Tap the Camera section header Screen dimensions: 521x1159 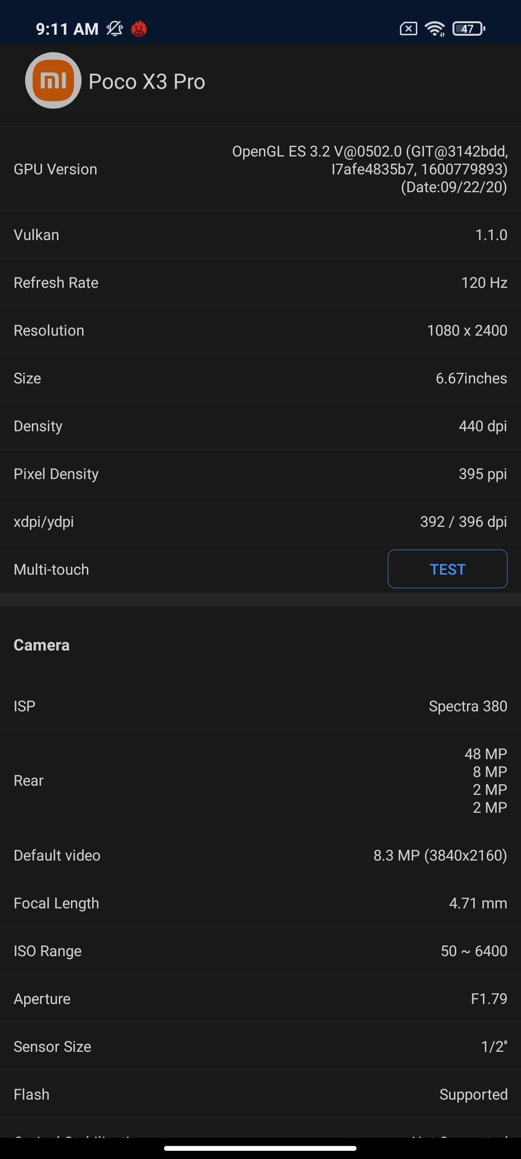coord(42,645)
